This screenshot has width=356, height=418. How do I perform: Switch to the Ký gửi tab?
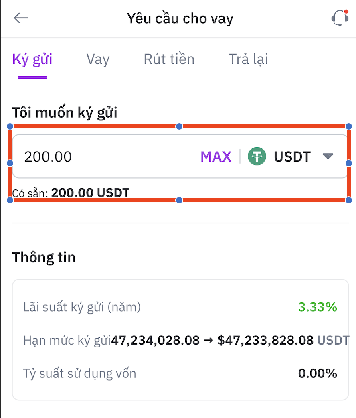32,59
